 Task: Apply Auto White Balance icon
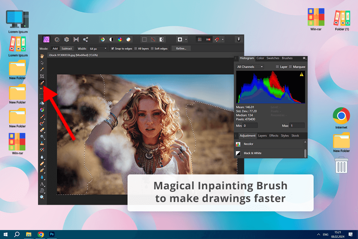[x=129, y=40]
